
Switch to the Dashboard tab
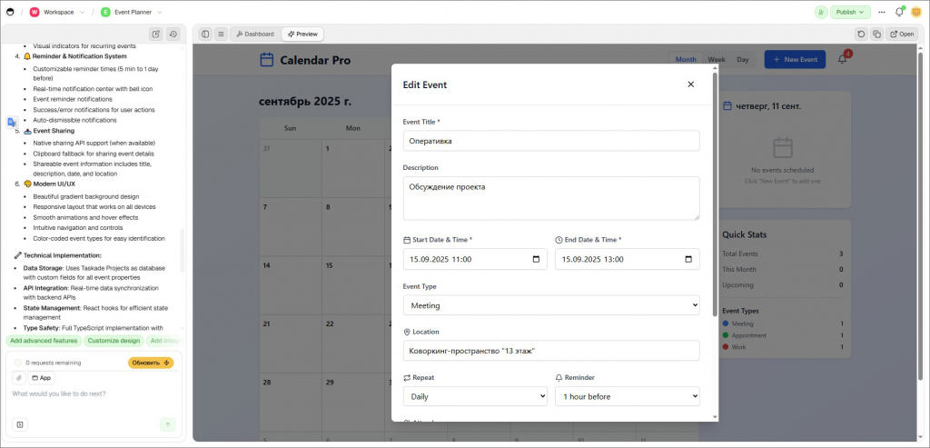coord(254,35)
